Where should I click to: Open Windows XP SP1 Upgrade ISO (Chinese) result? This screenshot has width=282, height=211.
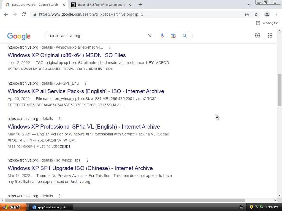[x=80, y=168]
